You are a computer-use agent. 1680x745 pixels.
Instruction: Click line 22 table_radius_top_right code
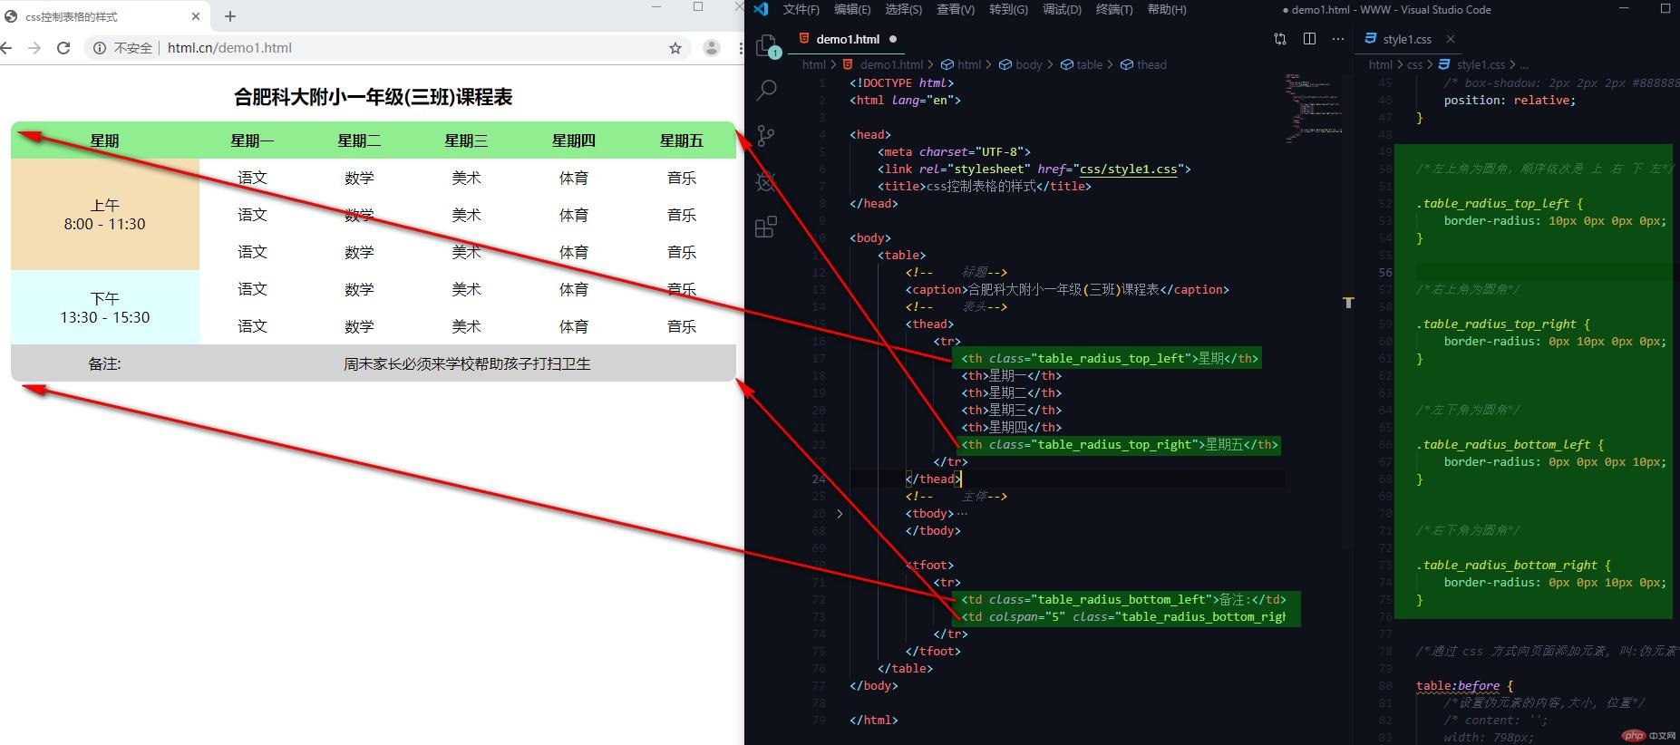[x=1120, y=444]
